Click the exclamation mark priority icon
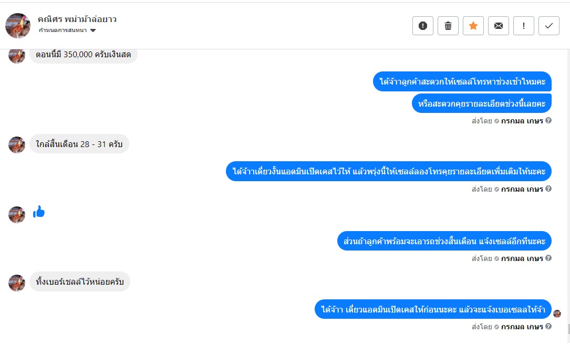 [x=524, y=26]
